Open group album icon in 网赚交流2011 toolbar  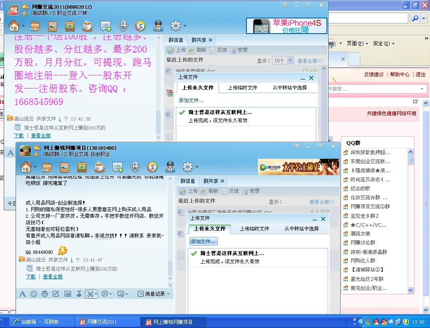point(53,26)
